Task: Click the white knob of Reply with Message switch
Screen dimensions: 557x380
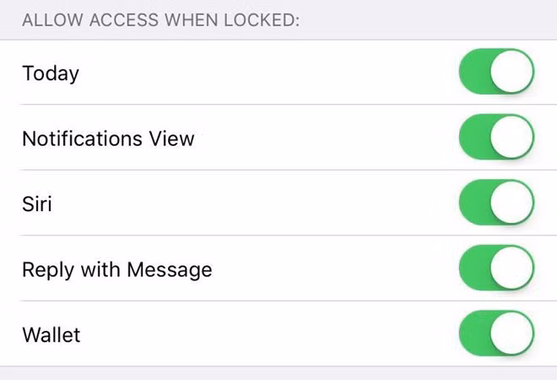Action: pyautogui.click(x=511, y=269)
